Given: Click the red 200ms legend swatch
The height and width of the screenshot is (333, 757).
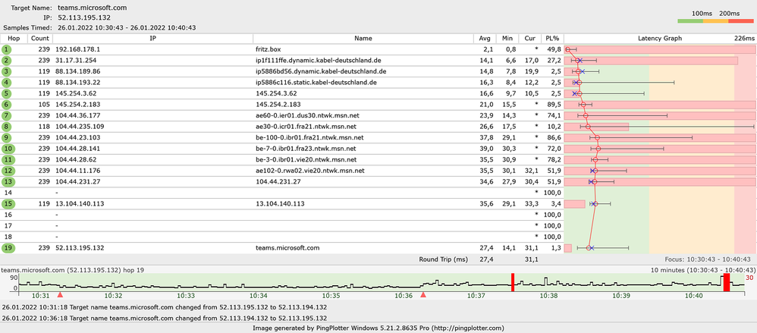Looking at the screenshot, I should tap(740, 21).
